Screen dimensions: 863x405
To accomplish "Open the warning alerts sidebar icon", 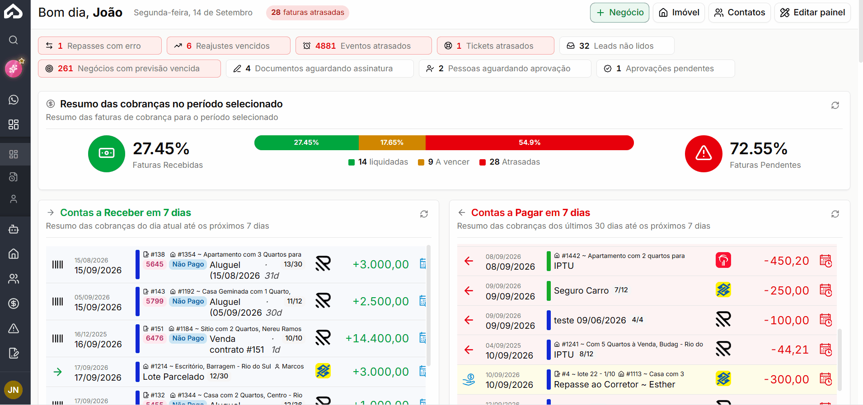I will [14, 328].
